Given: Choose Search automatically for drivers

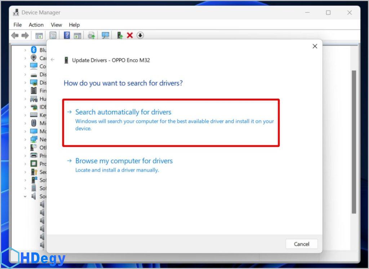Looking at the screenshot, I should point(123,112).
